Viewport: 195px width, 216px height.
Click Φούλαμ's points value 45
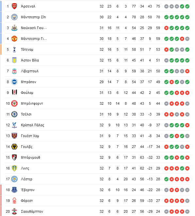[158, 93]
